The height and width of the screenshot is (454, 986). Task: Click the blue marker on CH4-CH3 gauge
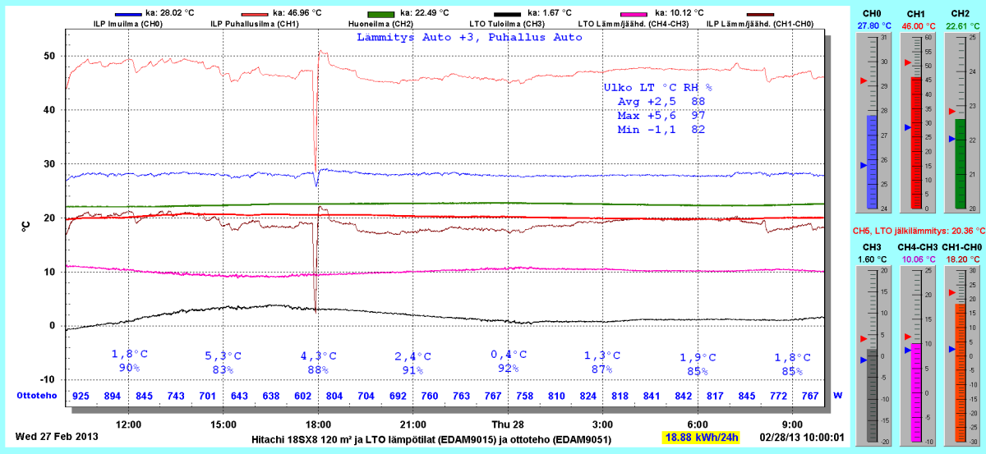click(907, 350)
